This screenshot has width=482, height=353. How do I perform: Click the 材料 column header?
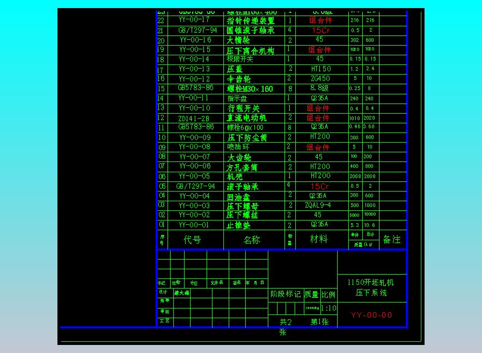click(319, 239)
